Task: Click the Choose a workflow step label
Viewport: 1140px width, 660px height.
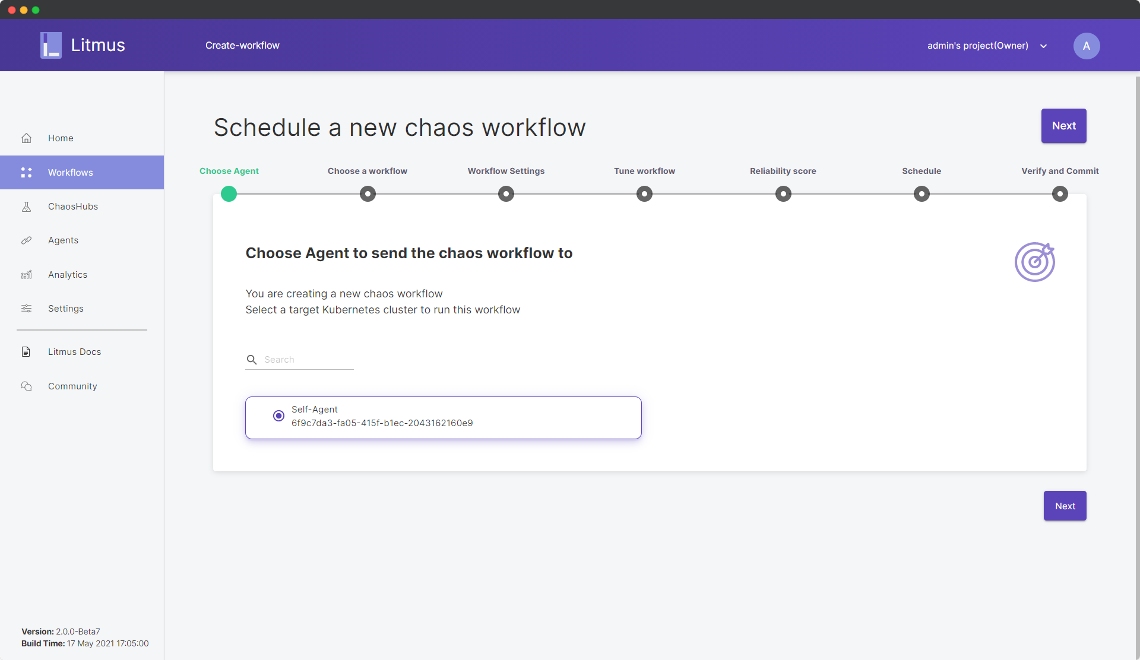Action: point(368,171)
